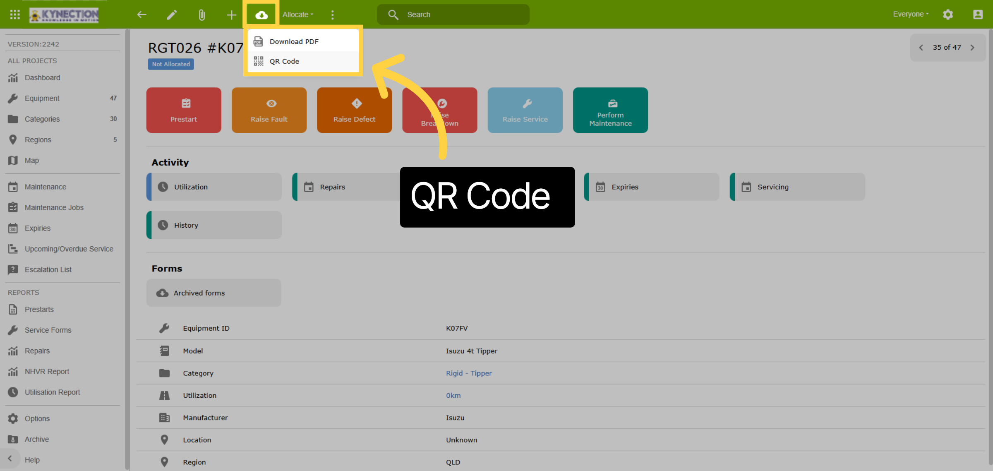The width and height of the screenshot is (993, 471).
Task: Go to next equipment record
Action: 973,48
